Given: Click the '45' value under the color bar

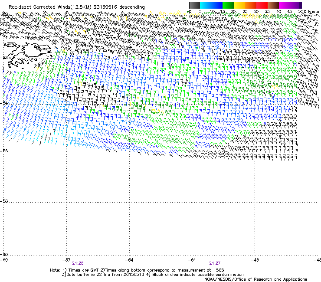Looking at the screenshot, I should pos(289,12).
